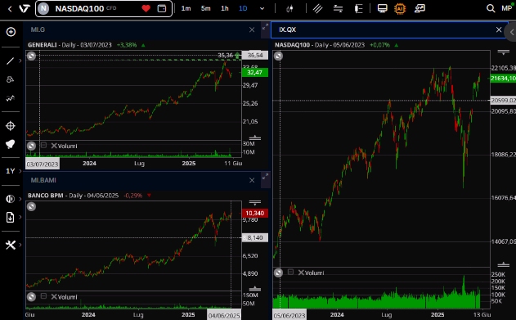The width and height of the screenshot is (516, 320).
Task: Open the platform logo menu
Action: click(25, 9)
